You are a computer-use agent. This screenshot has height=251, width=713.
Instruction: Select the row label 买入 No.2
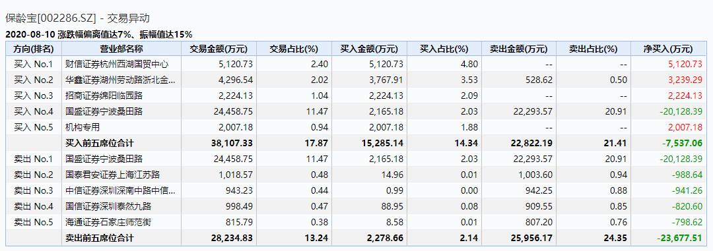coord(34,80)
